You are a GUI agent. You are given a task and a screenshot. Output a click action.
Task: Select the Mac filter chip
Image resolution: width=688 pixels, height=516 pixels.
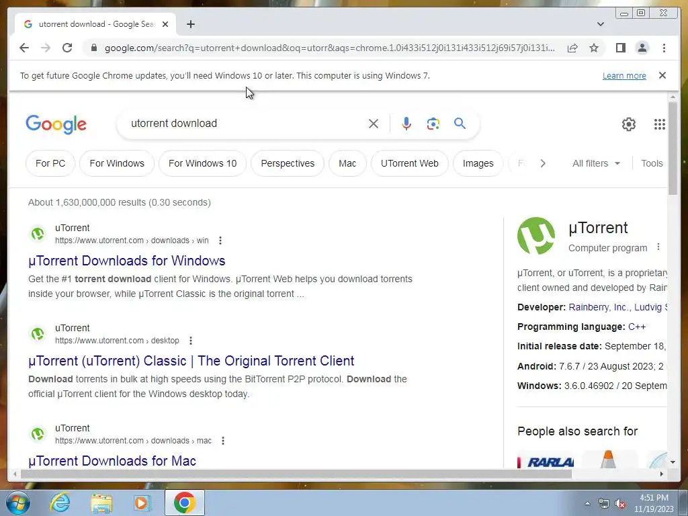347,163
